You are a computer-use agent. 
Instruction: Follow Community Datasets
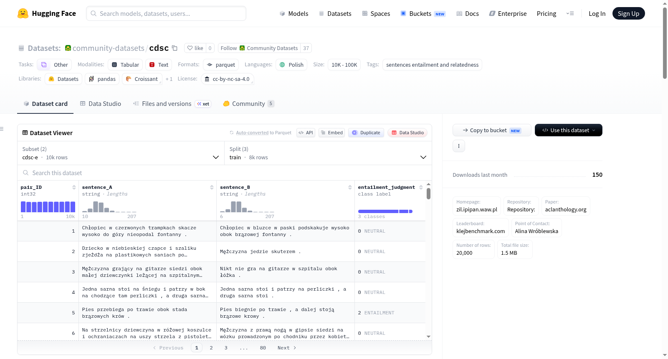pyautogui.click(x=259, y=48)
